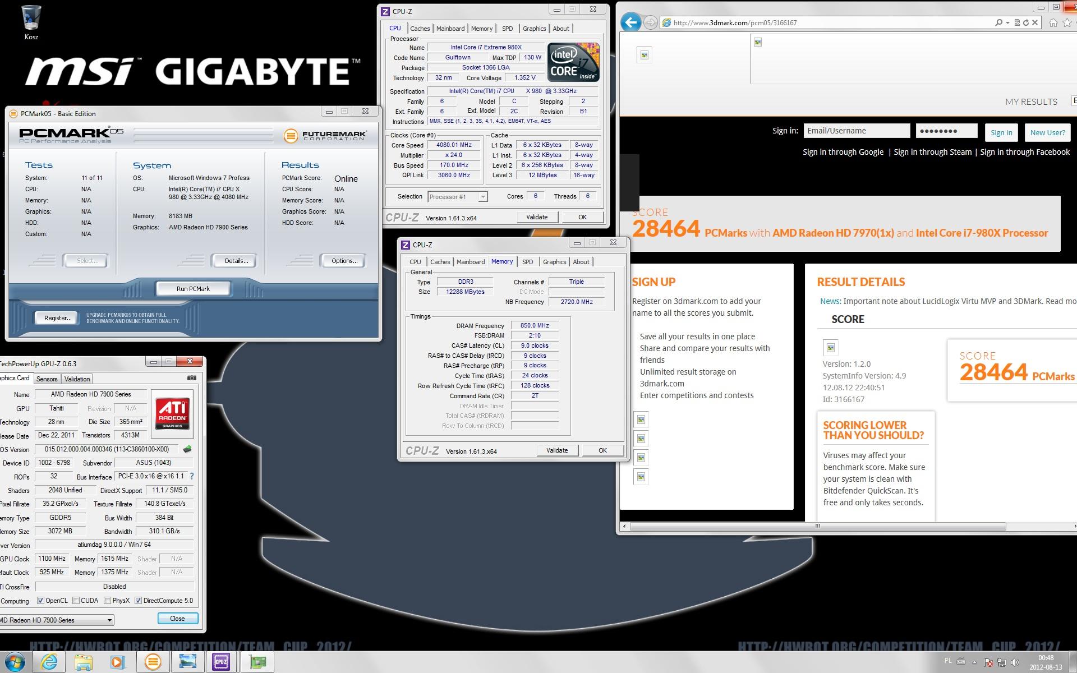Go back in Internet Explorer
Screen dimensions: 1077x673
point(631,22)
